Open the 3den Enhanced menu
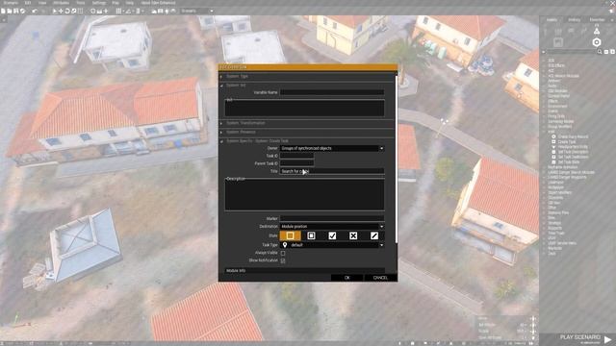This screenshot has width=616, height=346. tap(158, 3)
